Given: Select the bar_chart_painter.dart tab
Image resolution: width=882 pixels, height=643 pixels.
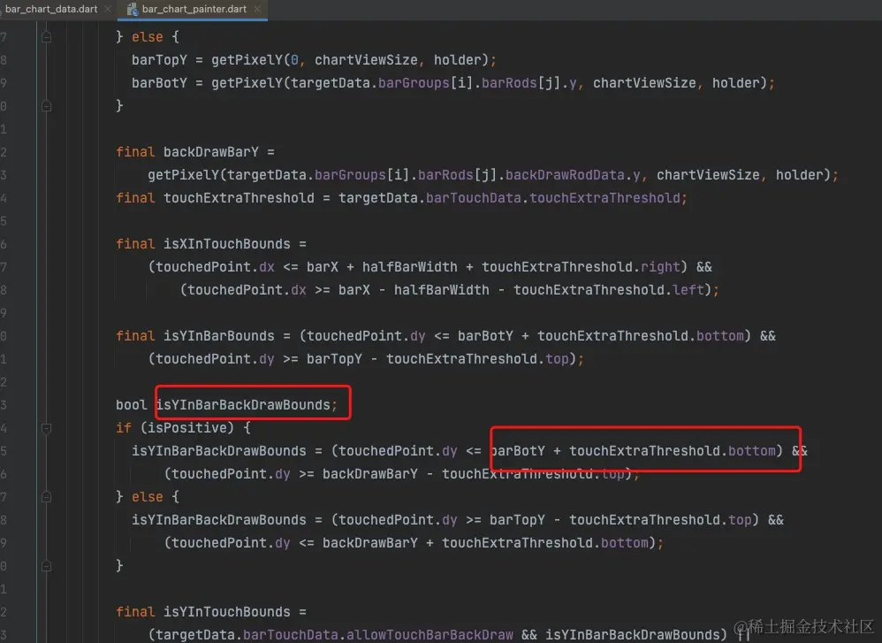Looking at the screenshot, I should tap(194, 9).
